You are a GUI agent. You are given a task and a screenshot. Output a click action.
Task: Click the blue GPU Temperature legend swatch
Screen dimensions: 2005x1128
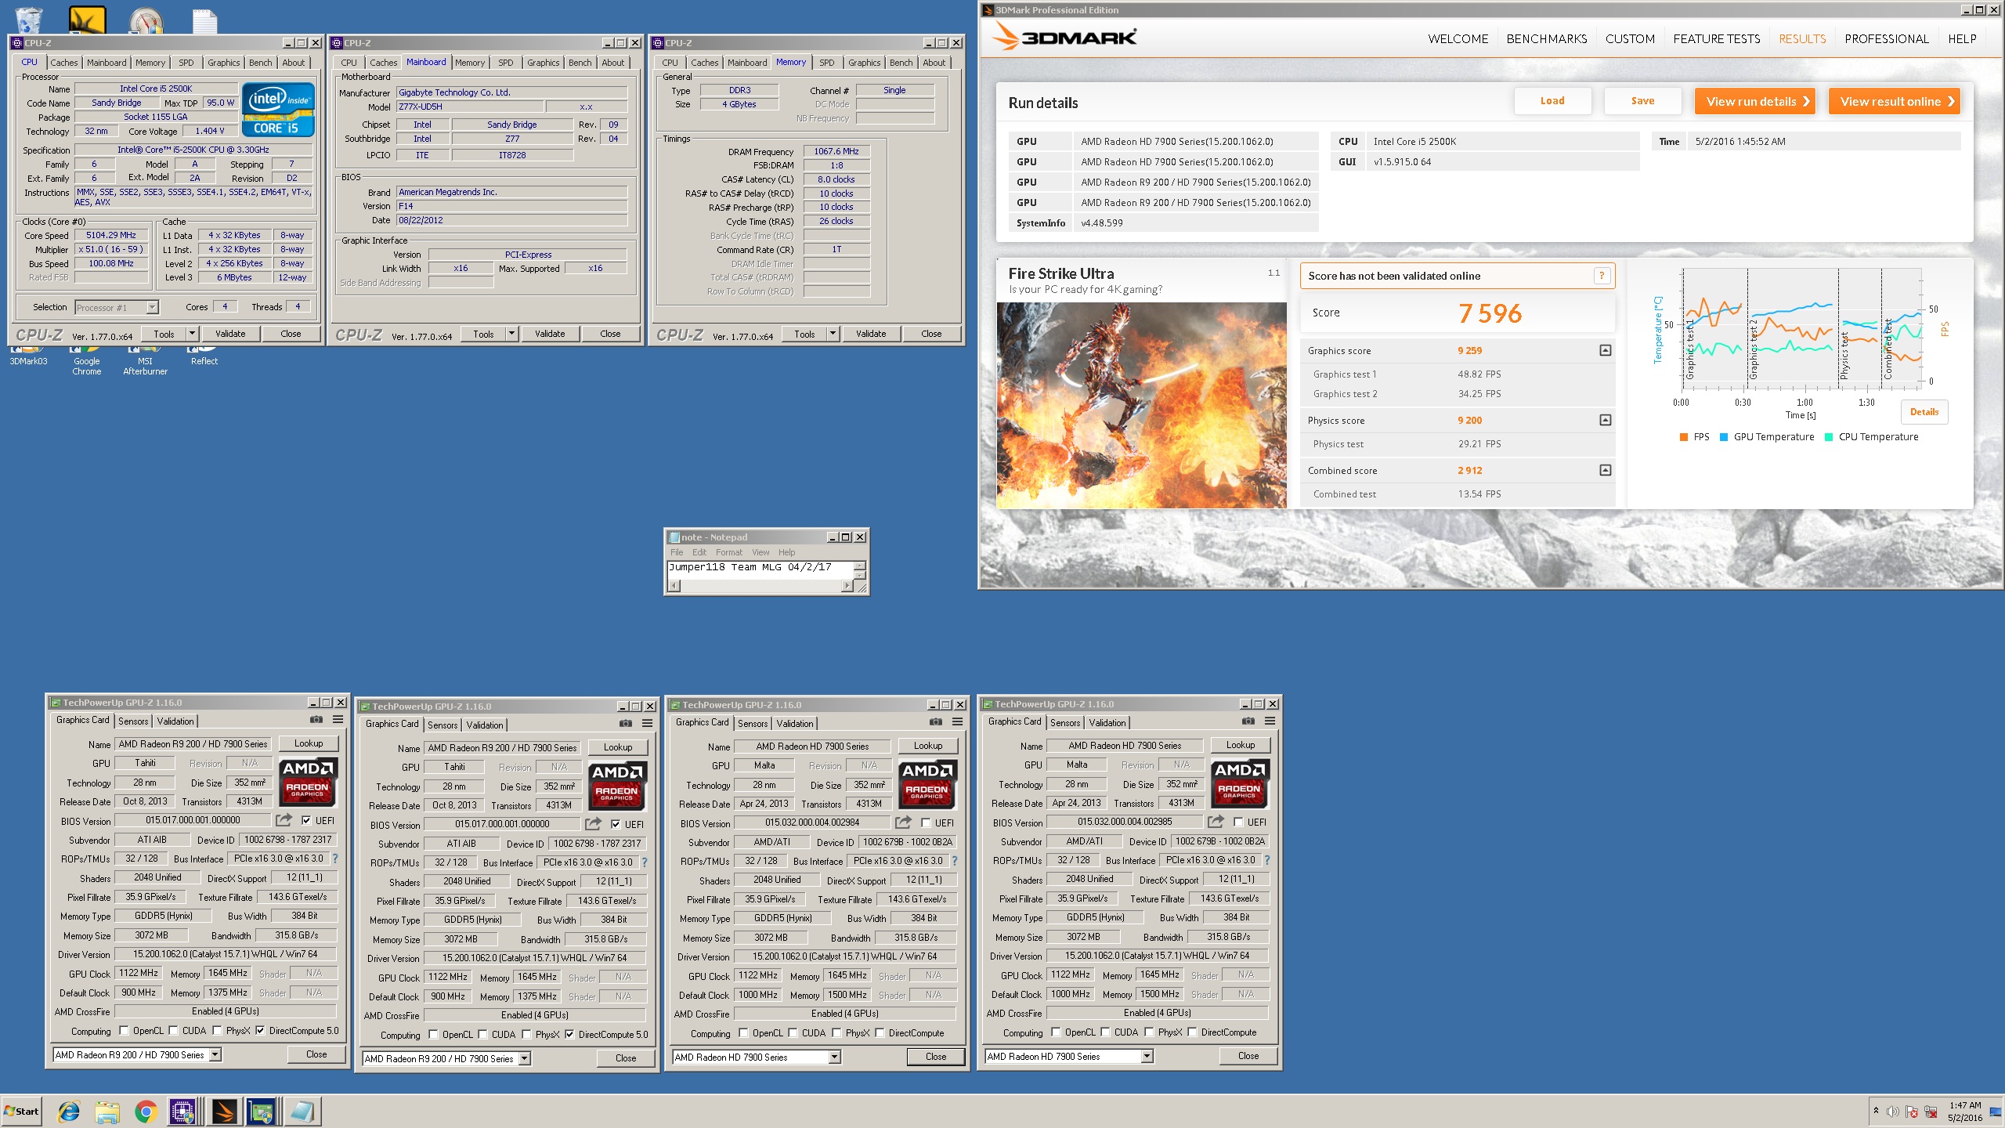(1724, 437)
